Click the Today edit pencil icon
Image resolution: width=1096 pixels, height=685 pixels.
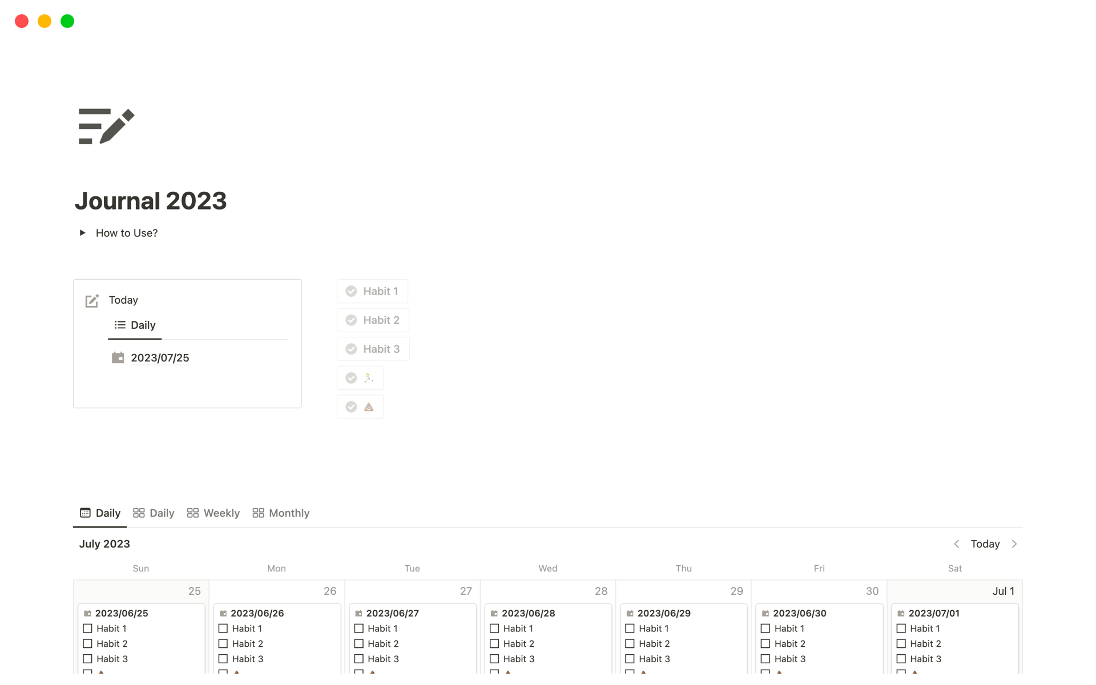tap(92, 301)
